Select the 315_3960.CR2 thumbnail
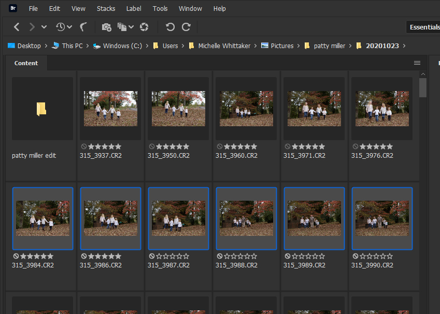440x314 pixels. coord(246,108)
